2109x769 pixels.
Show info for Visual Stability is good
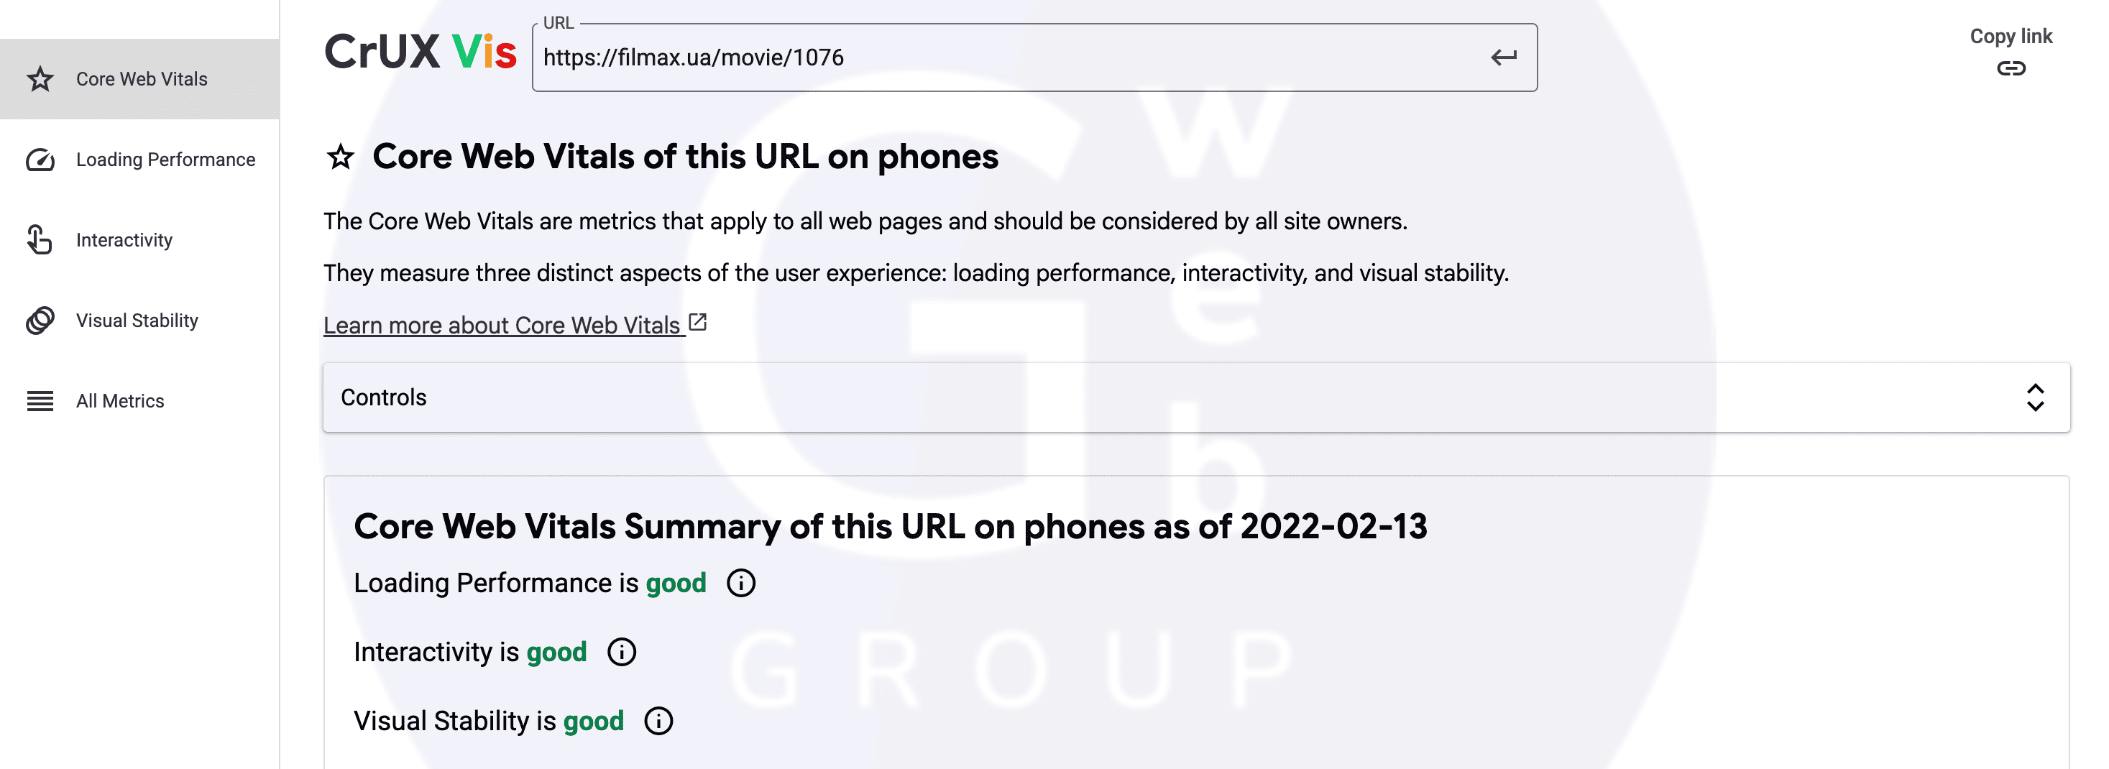click(658, 721)
